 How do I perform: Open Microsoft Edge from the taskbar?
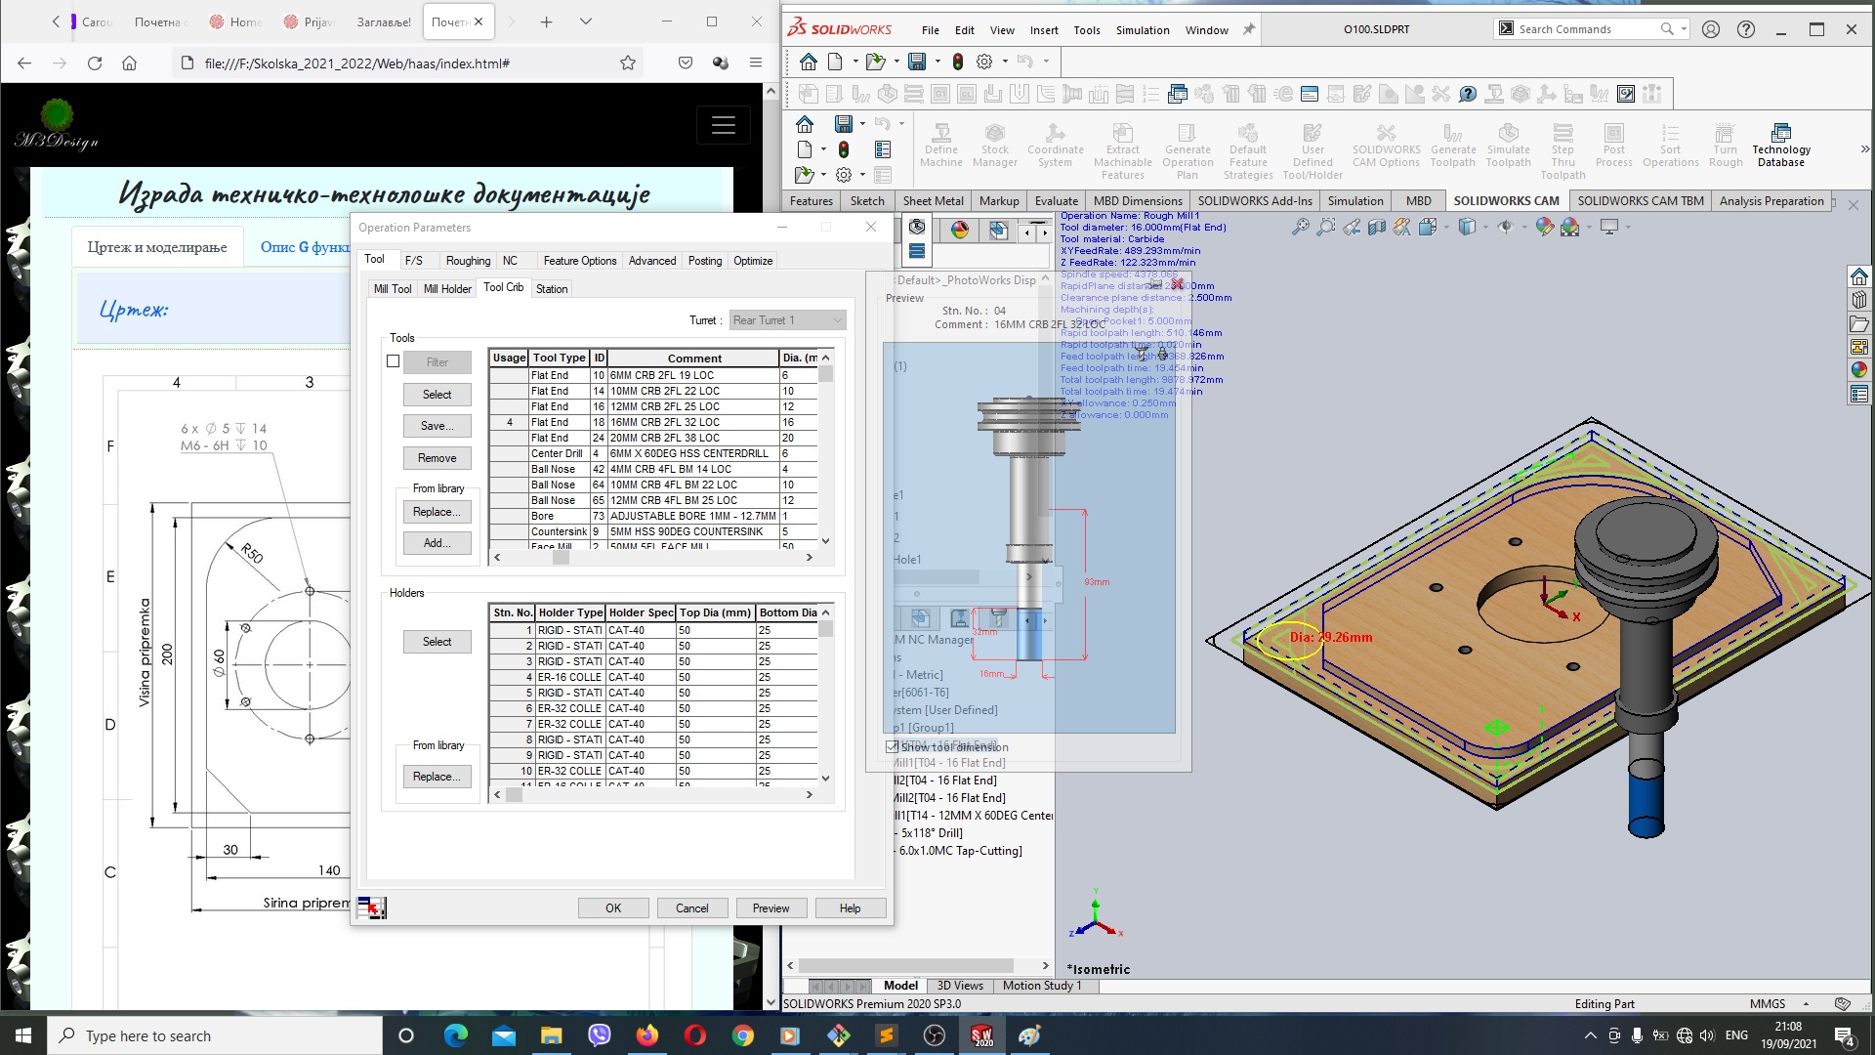point(455,1035)
